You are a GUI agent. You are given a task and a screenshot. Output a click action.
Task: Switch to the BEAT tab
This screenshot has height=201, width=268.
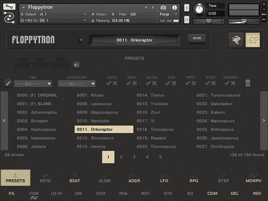pos(75,178)
